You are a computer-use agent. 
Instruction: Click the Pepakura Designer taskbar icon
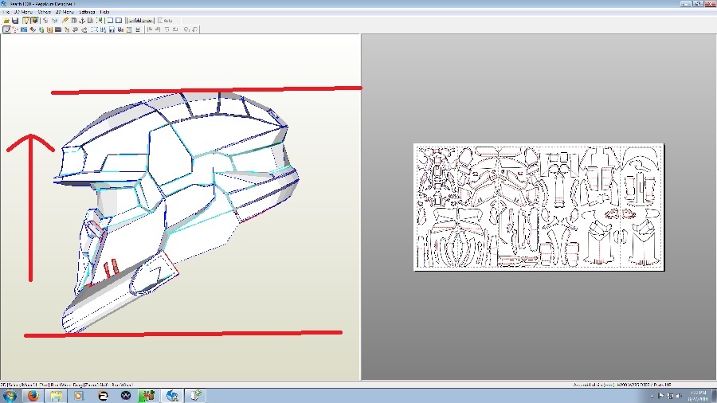pos(172,396)
